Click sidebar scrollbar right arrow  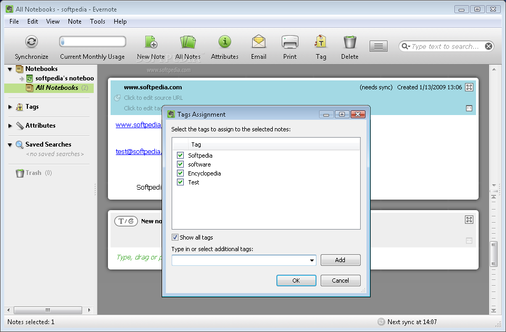90,310
